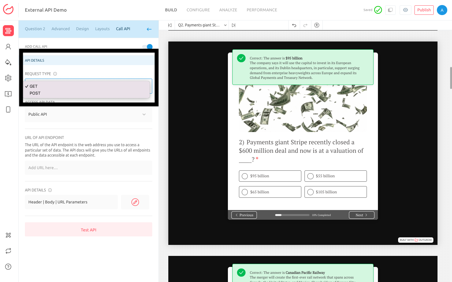Open the Q2 question selector dropdown

(x=202, y=25)
